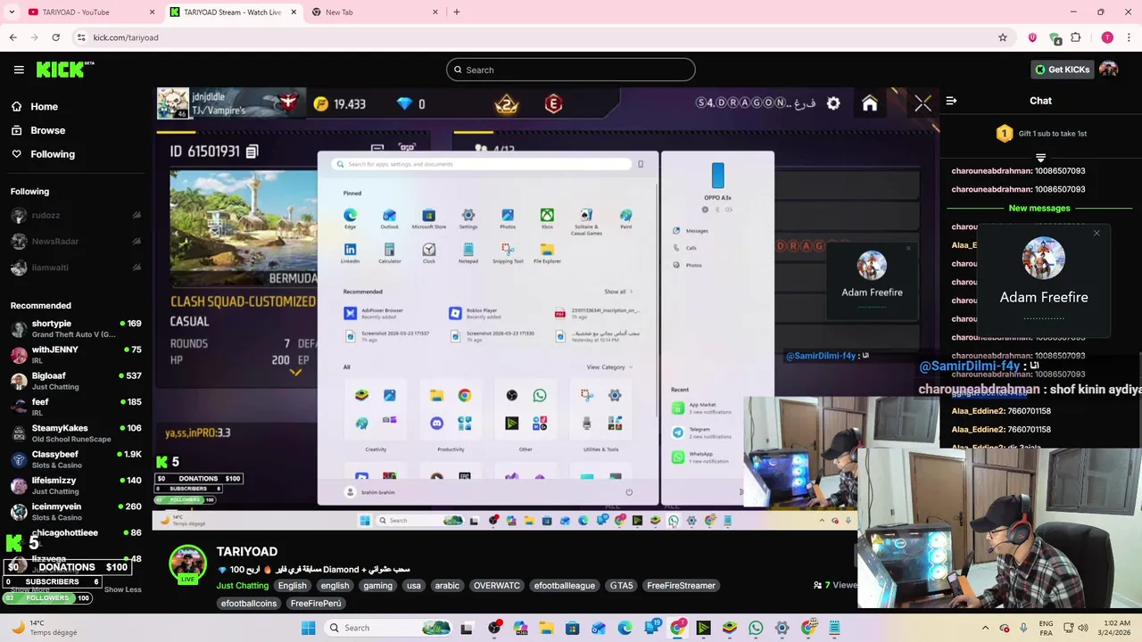Jump to New messages in chat
Viewport: 1142px width, 642px height.
click(1039, 208)
